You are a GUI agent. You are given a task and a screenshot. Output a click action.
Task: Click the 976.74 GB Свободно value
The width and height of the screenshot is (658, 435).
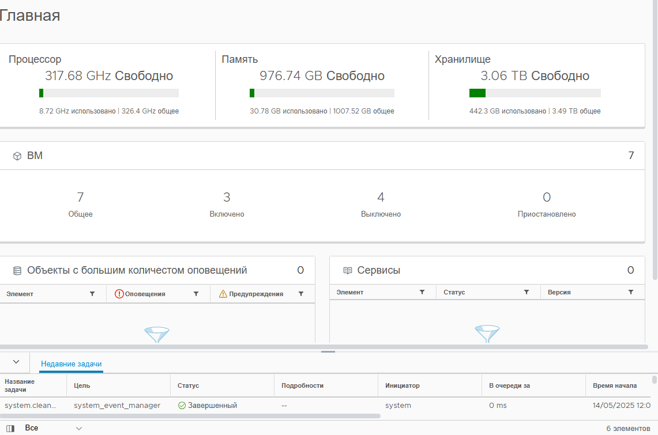point(322,76)
